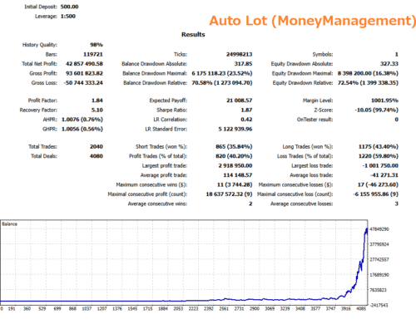This screenshot has height=324, width=416.
Task: Select Equity Drawdown Relative value 72.54%
Action: coord(348,83)
